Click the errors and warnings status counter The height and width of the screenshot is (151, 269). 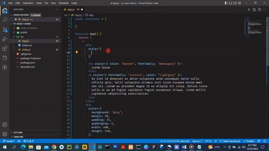coord(29,141)
